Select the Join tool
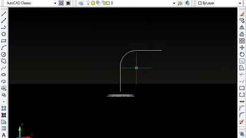 (242, 102)
